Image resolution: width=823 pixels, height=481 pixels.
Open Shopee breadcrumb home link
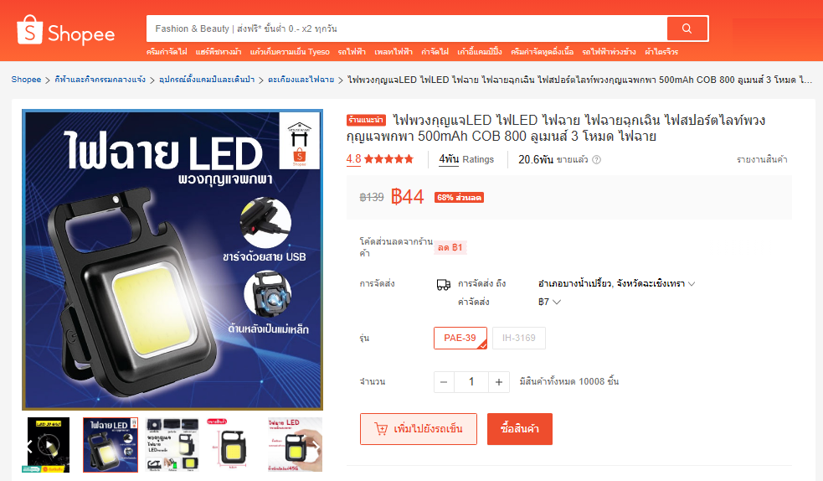coord(26,80)
